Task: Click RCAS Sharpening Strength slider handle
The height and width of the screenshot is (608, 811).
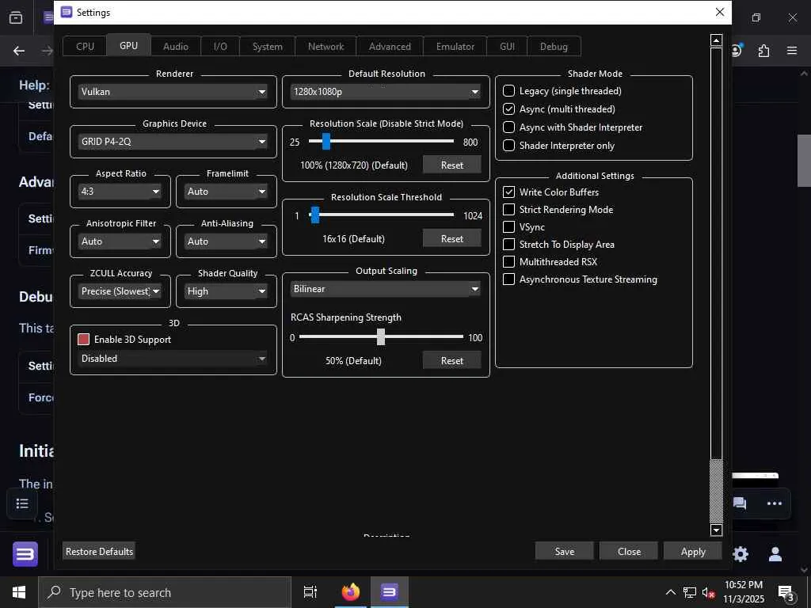Action: click(x=381, y=336)
